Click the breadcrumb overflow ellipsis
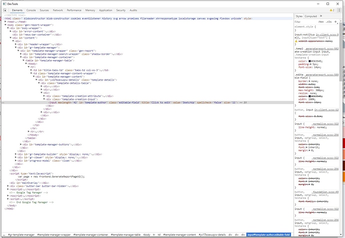Screen dimensions: 345x238 [4, 234]
